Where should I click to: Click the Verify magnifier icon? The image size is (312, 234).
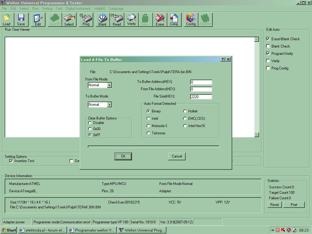pyautogui.click(x=131, y=19)
